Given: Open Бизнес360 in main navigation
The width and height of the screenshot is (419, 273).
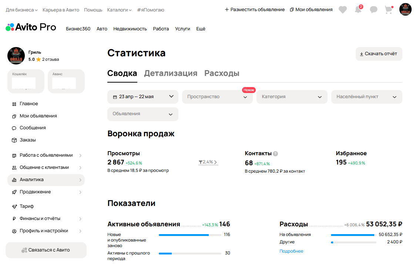Looking at the screenshot, I should (78, 29).
